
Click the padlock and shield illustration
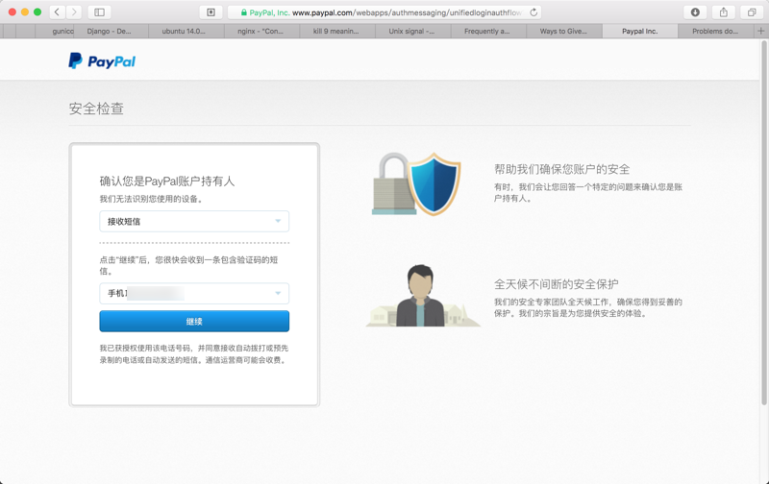coord(416,184)
